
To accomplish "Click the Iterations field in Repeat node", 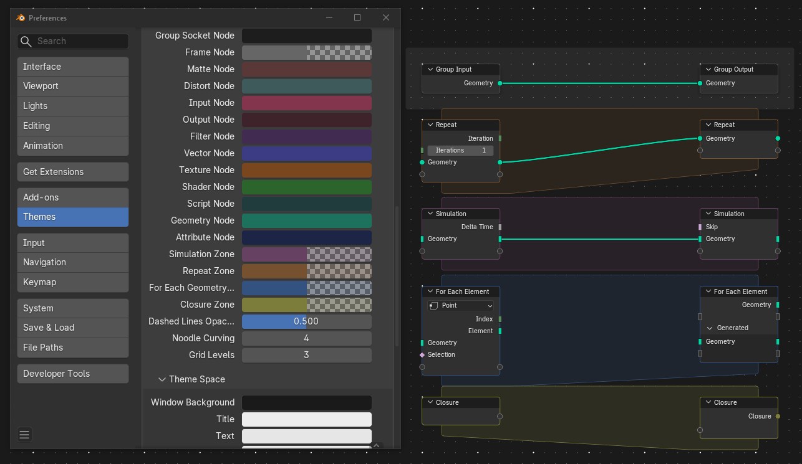I will pyautogui.click(x=461, y=150).
